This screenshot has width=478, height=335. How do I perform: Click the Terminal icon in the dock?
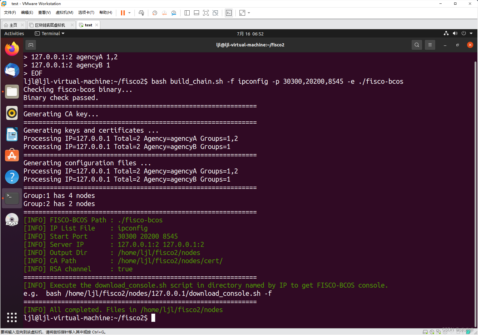tap(12, 198)
